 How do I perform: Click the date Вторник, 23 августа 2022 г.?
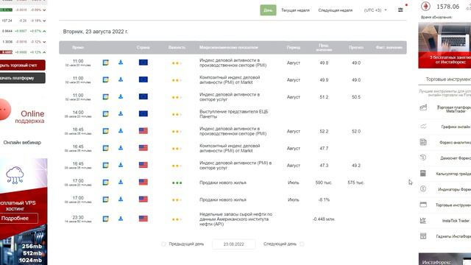click(96, 32)
